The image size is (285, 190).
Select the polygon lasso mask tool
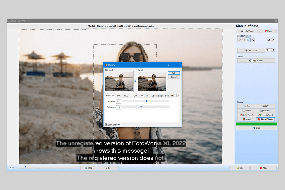244,40
